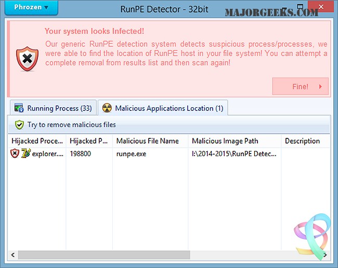Click the green shield checkmark icon
This screenshot has width=338, height=268.
point(19,125)
